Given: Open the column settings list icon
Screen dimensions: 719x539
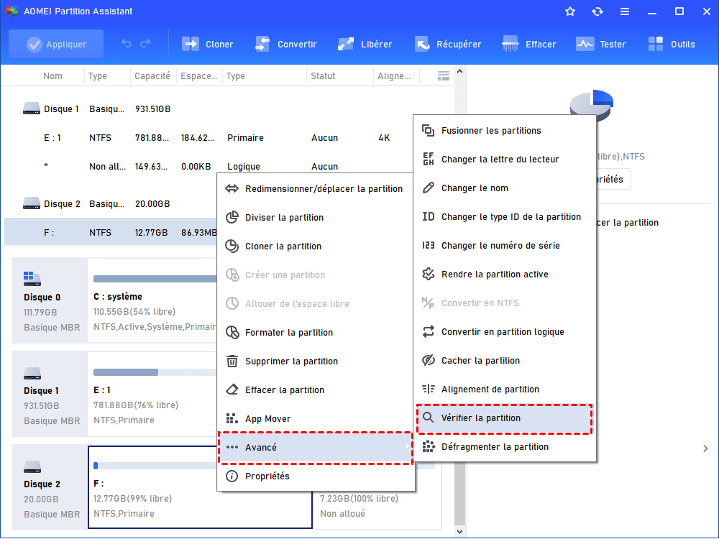Looking at the screenshot, I should tap(444, 76).
